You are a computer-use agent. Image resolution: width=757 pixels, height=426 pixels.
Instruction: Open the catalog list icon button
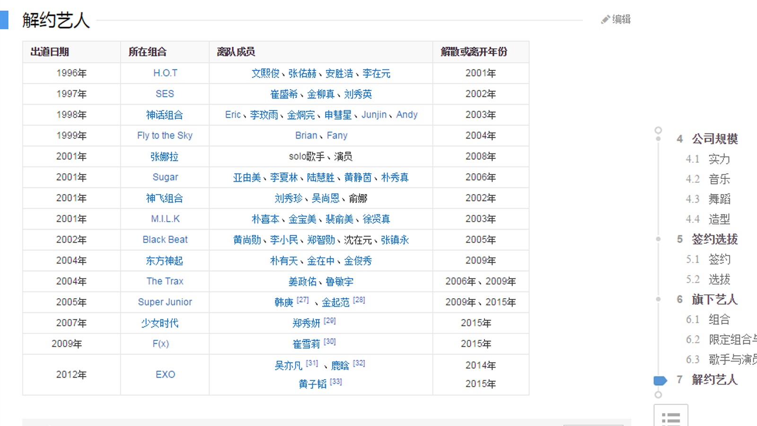click(671, 417)
